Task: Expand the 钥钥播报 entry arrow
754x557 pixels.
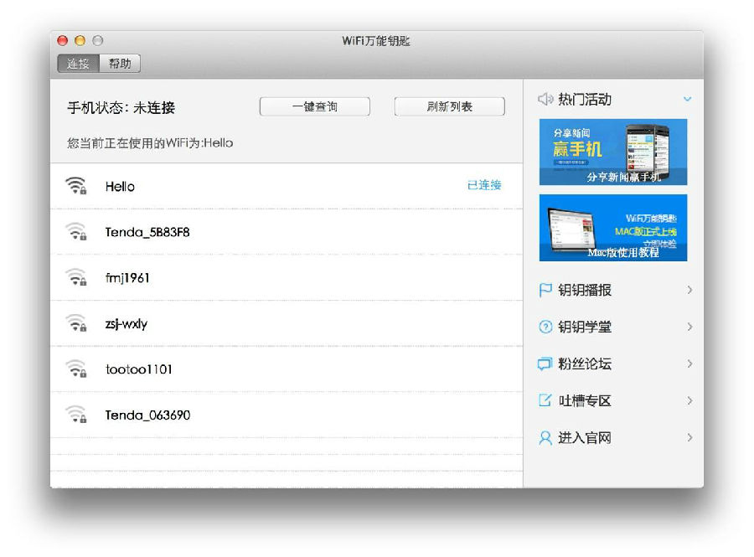Action: tap(689, 290)
